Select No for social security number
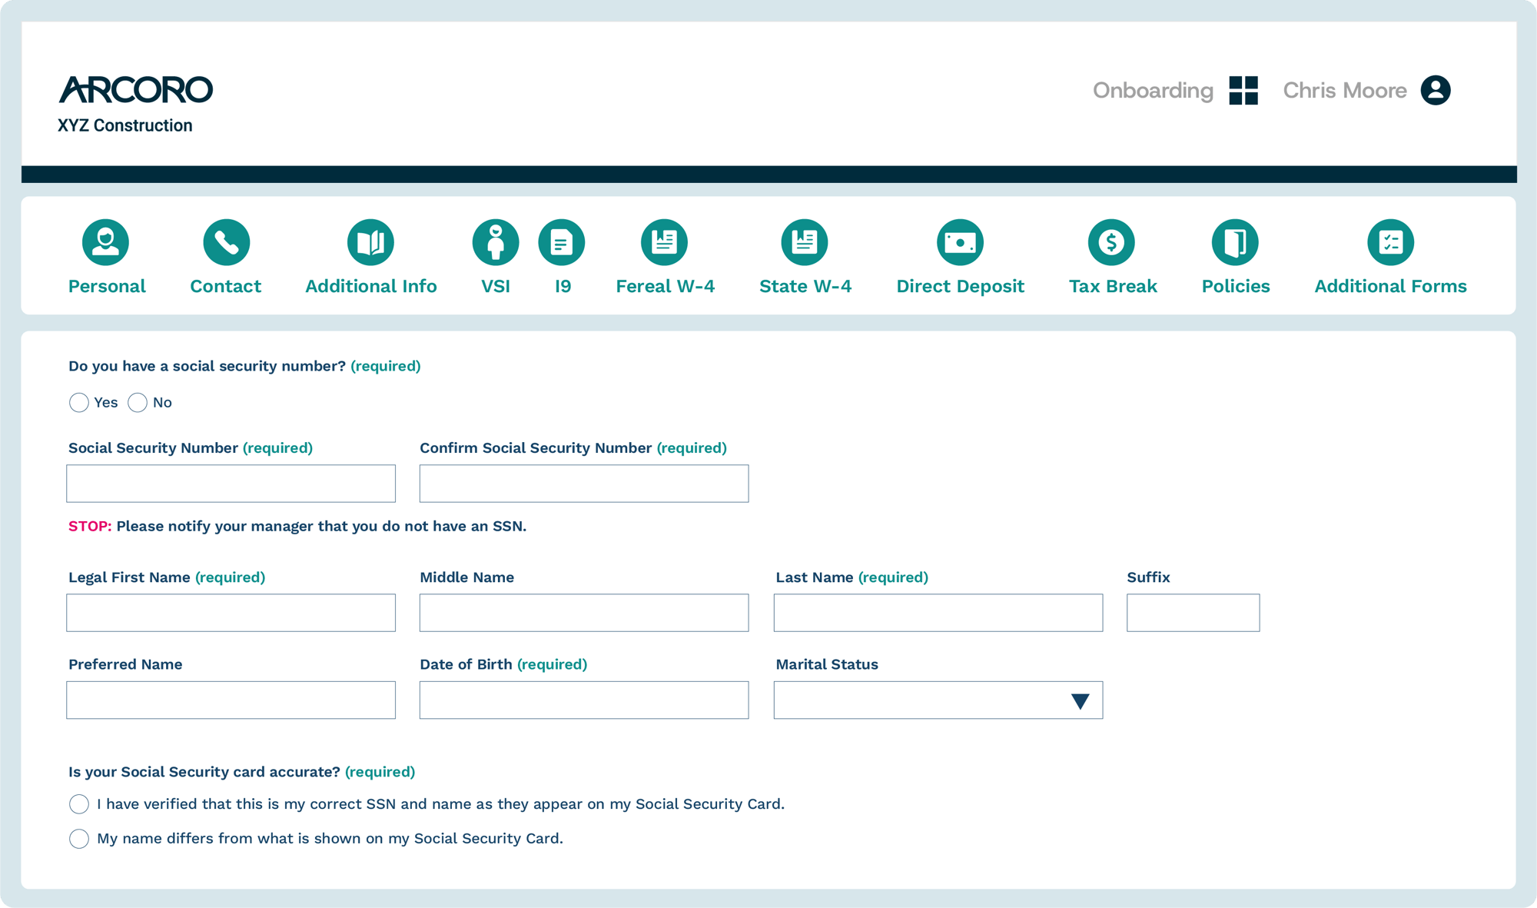Image resolution: width=1537 pixels, height=908 pixels. point(138,403)
